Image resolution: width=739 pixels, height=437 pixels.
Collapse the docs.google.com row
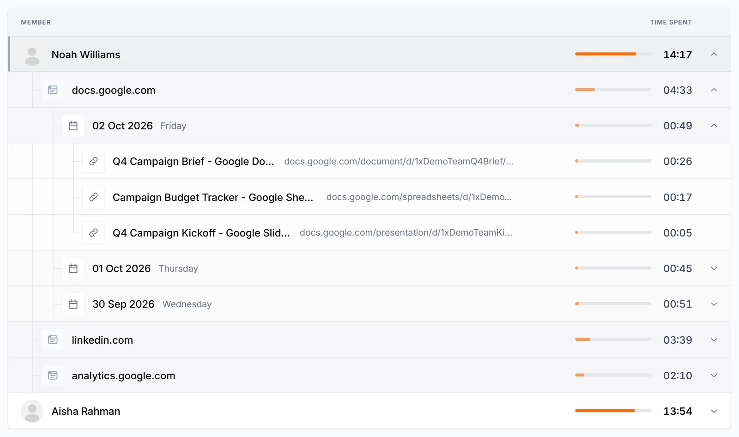[x=714, y=90]
